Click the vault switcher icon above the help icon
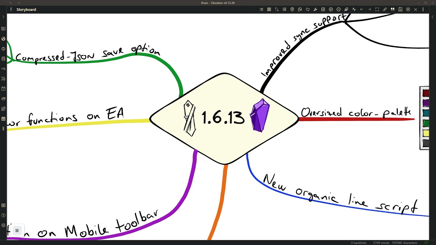 click(x=3, y=206)
